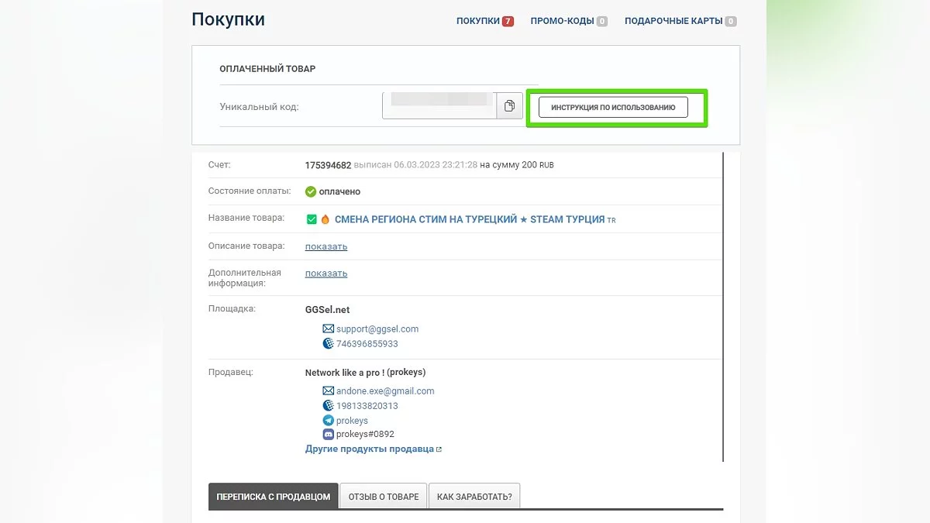Show additional information via показать link
This screenshot has height=523, width=930.
coord(326,273)
